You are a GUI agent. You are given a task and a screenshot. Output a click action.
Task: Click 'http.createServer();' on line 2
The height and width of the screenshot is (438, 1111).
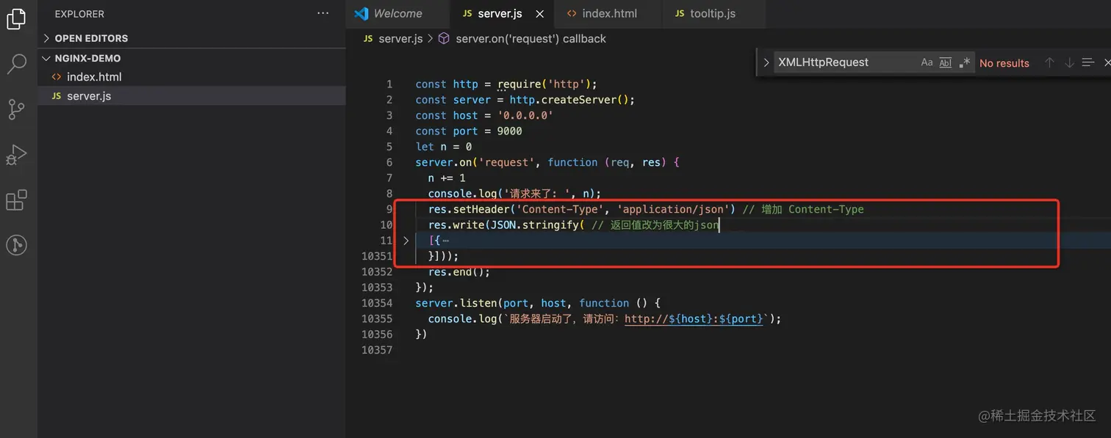[572, 100]
